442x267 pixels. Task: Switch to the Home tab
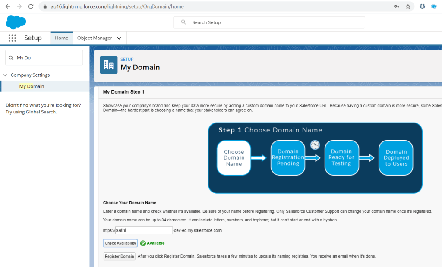tap(61, 38)
